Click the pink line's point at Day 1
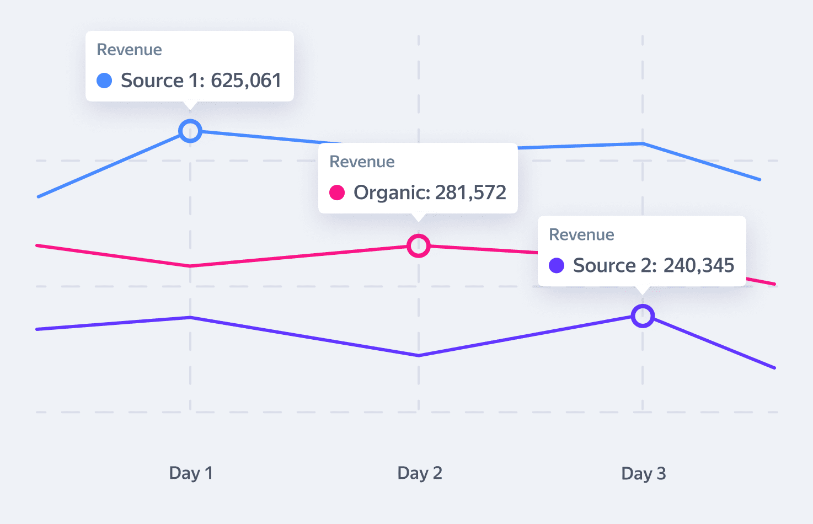This screenshot has width=813, height=524. [190, 266]
